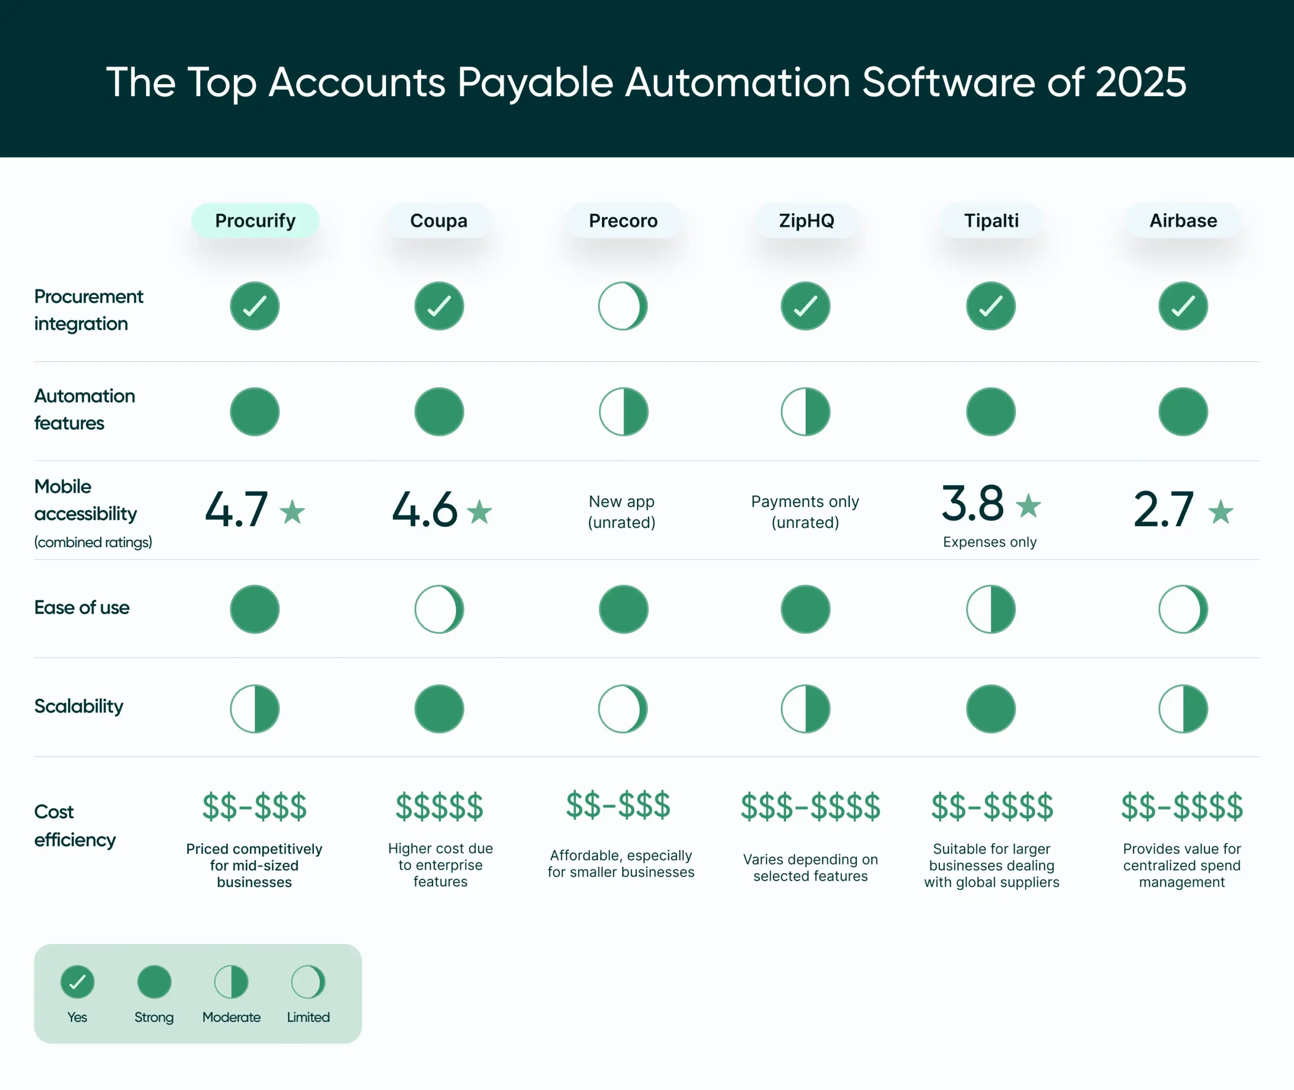Select Airbase's procurement integration checkmark
The height and width of the screenshot is (1090, 1294).
(x=1183, y=306)
